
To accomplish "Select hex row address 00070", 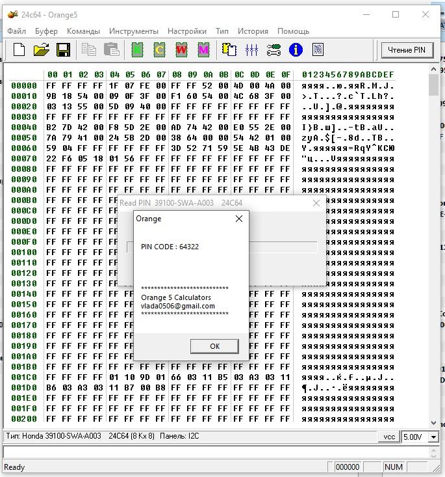I will (x=24, y=159).
